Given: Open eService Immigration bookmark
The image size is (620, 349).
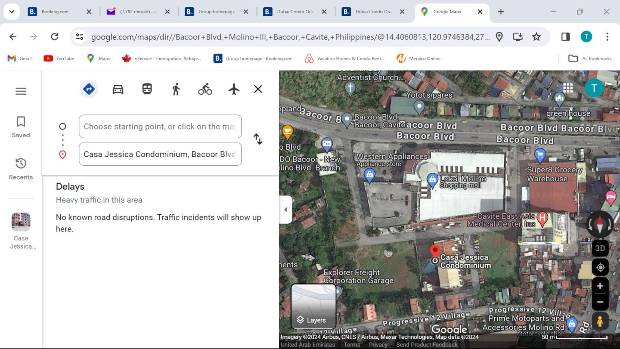Looking at the screenshot, I should coord(162,58).
